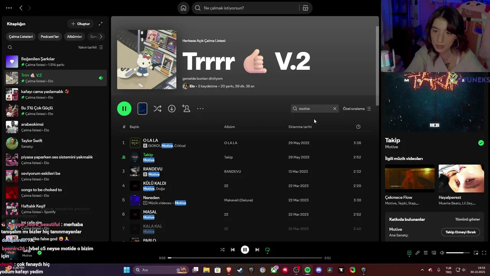490x276 pixels.
Task: Toggle shuffle in the bottom player bar
Action: click(x=222, y=250)
